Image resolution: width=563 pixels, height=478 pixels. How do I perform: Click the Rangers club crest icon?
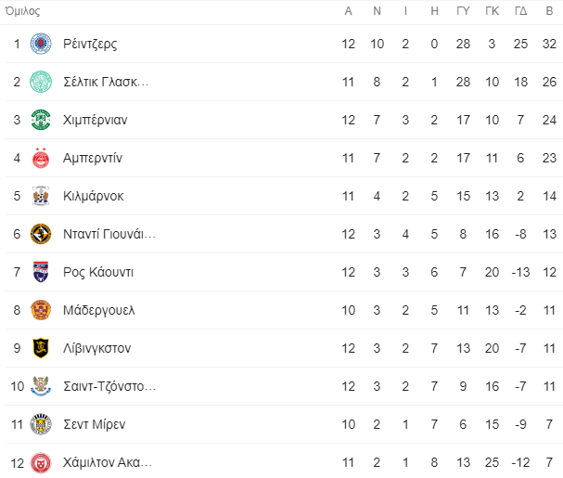[x=41, y=44]
